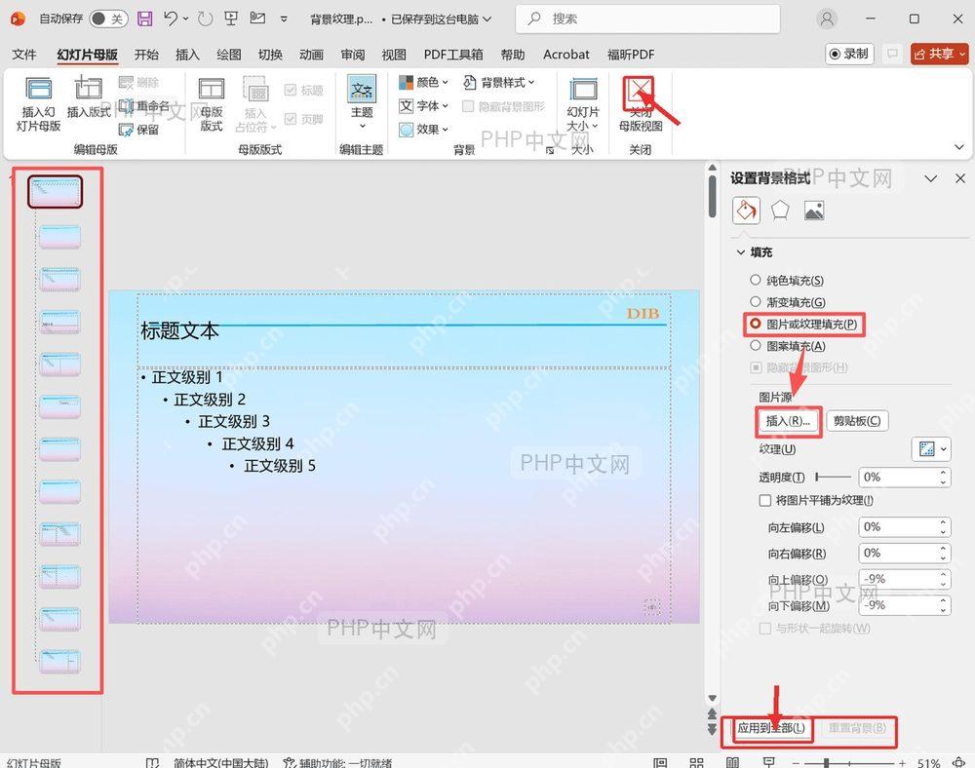Click the Transparency (透明度) slider
This screenshot has width=975, height=768.
tap(834, 477)
